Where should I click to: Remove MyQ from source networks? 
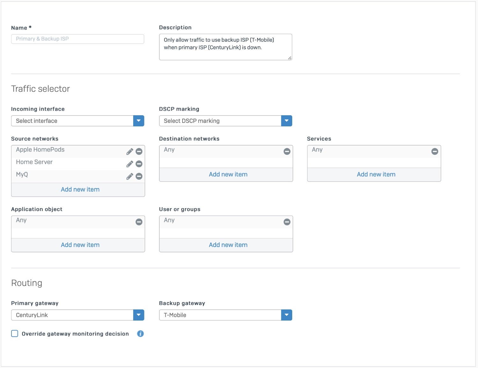click(x=139, y=176)
